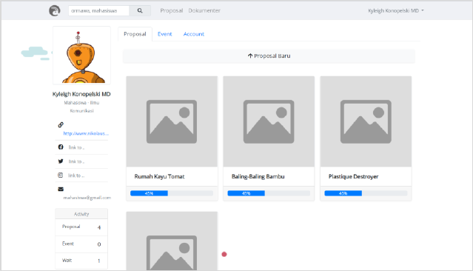Open the Twitter 'link to' entry
The image size is (473, 271).
(76, 161)
